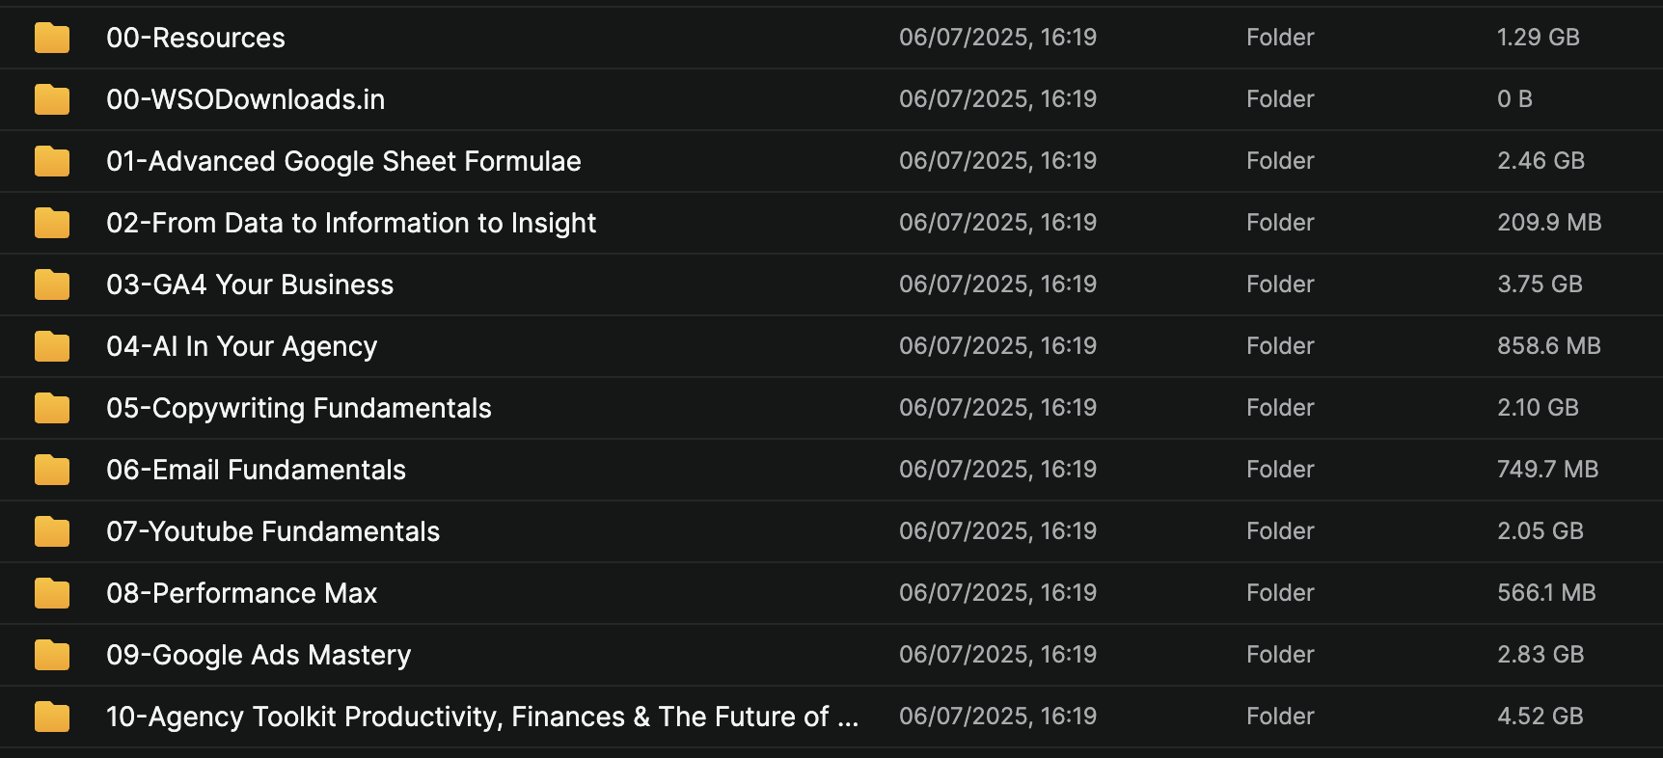Click the folder icon beside 00-Resources
This screenshot has height=758, width=1663.
(x=52, y=38)
